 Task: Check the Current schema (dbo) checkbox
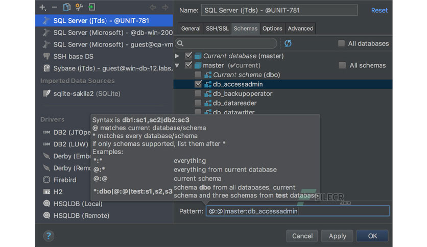click(x=198, y=75)
